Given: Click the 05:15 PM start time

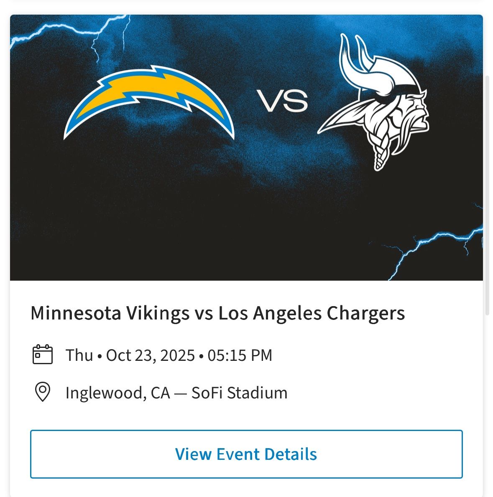Looking at the screenshot, I should pos(240,355).
